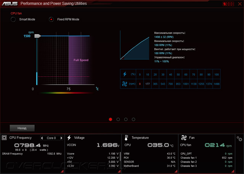Image resolution: width=244 pixels, height=174 pixels.
Task: Click the 1500 rpm slider handle
Action: coord(37,36)
